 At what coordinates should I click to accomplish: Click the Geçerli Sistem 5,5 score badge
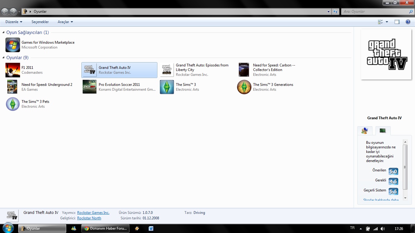pos(393,191)
